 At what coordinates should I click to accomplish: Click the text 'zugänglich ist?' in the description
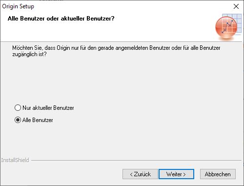click(29, 54)
